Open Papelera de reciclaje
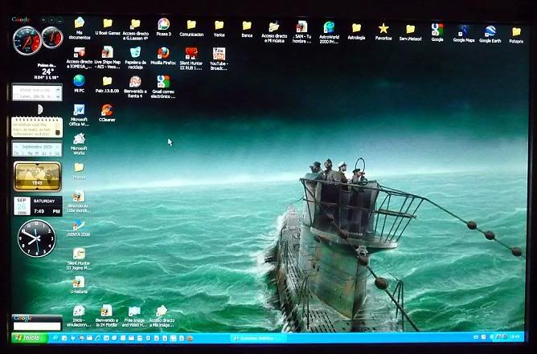The height and width of the screenshot is (354, 537). (x=135, y=58)
